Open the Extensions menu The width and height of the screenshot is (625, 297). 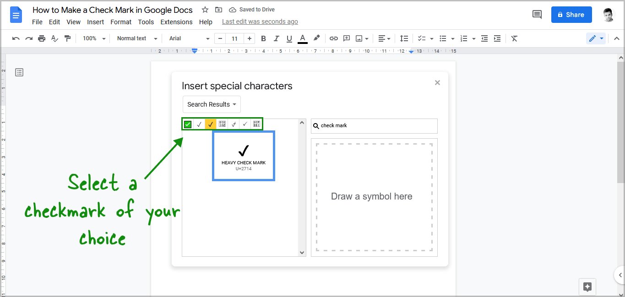point(176,22)
